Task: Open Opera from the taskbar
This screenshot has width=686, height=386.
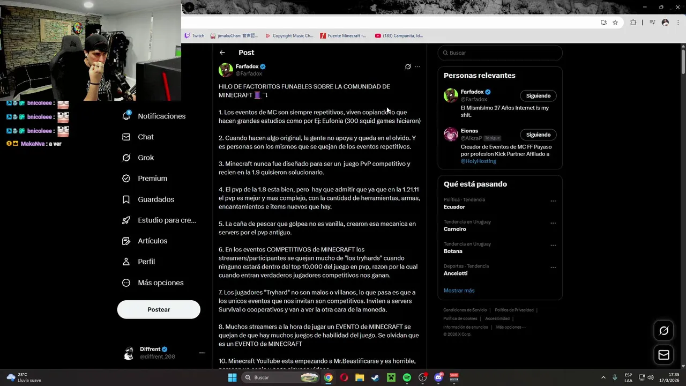Action: tap(344, 377)
